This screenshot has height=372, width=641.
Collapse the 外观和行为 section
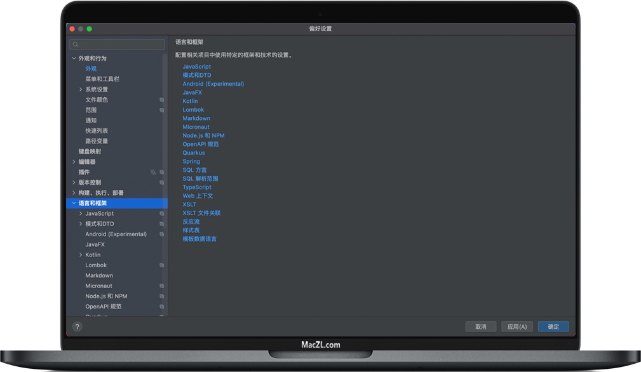coord(74,58)
